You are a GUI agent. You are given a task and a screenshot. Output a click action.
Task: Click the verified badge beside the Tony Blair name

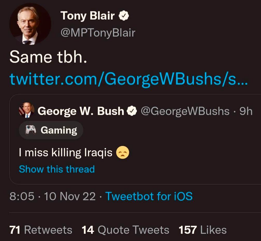click(124, 16)
